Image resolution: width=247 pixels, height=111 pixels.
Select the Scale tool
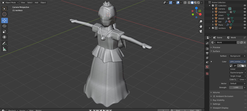tap(4, 32)
